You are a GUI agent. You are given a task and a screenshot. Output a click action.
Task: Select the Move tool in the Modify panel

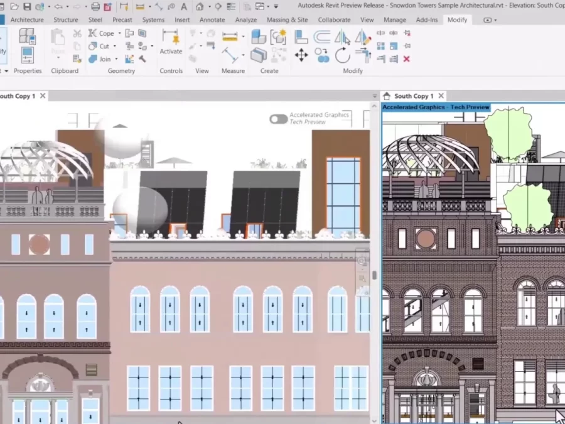click(x=301, y=55)
